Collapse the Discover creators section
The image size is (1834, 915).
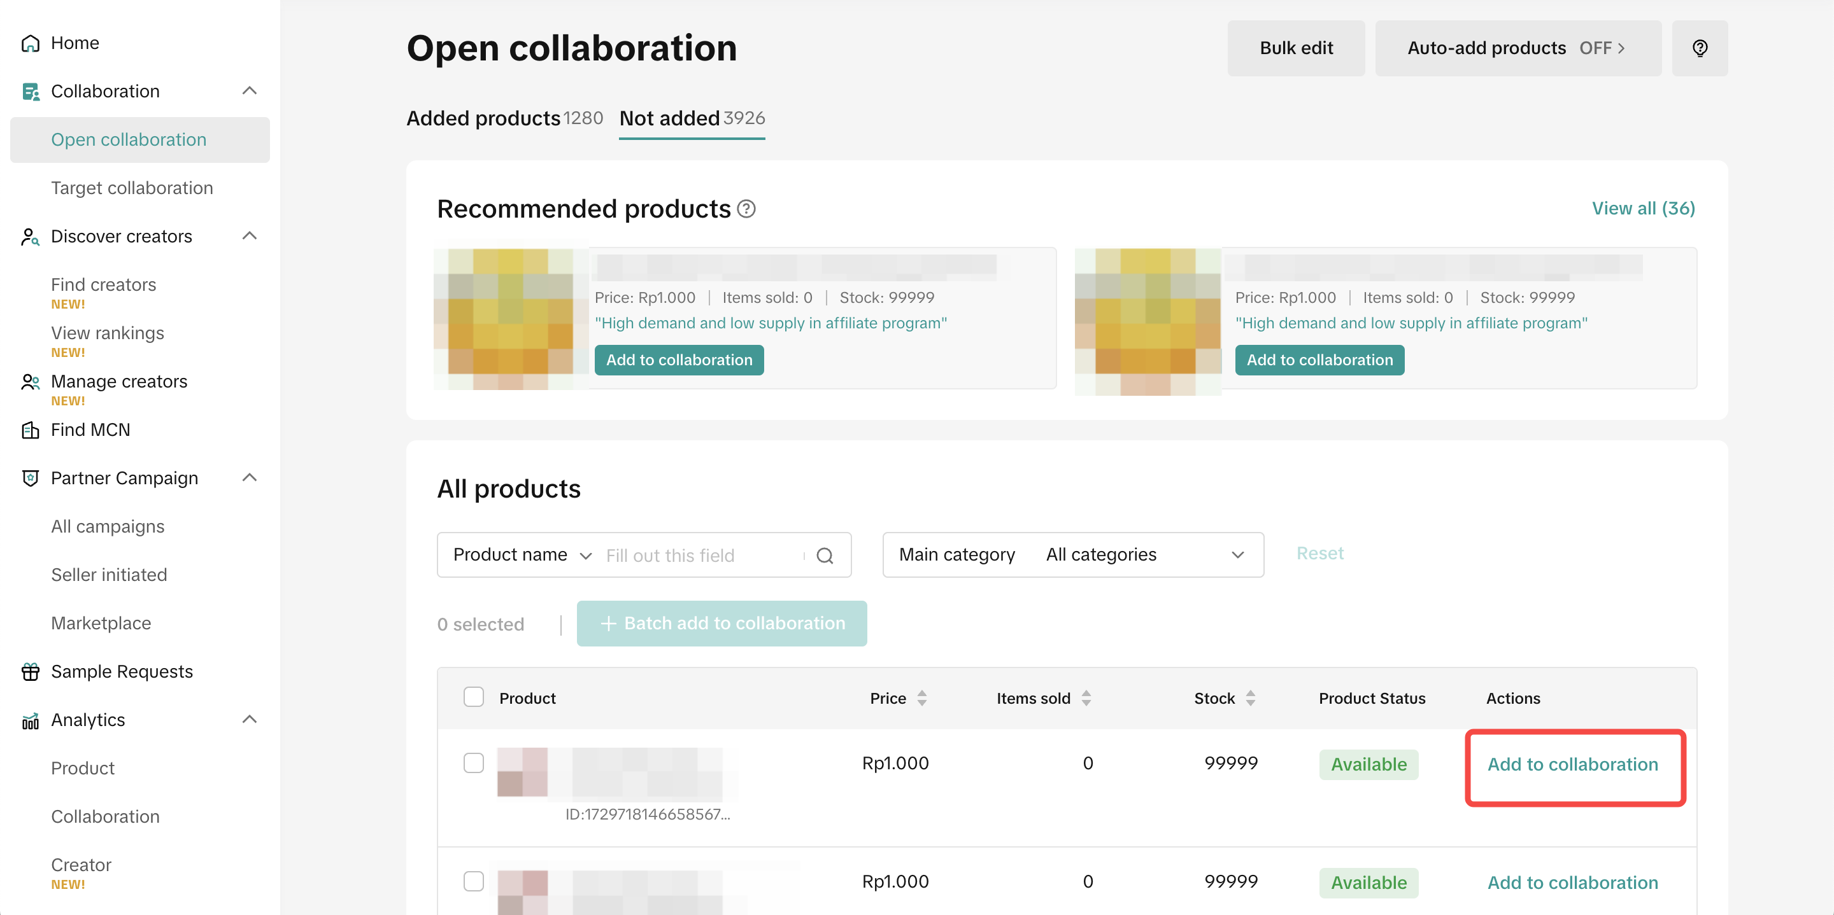point(249,236)
